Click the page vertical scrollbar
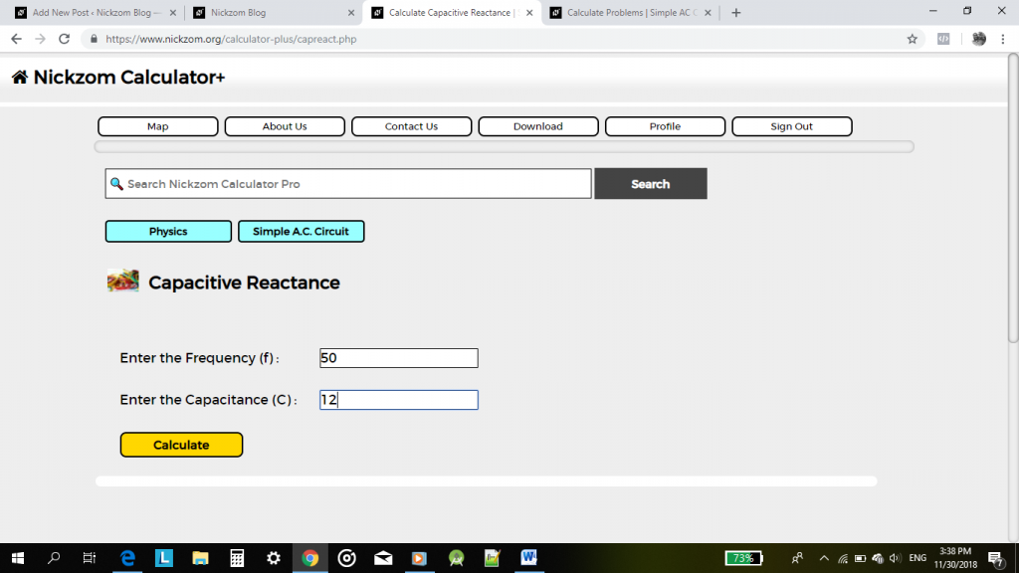 pos(1013,198)
